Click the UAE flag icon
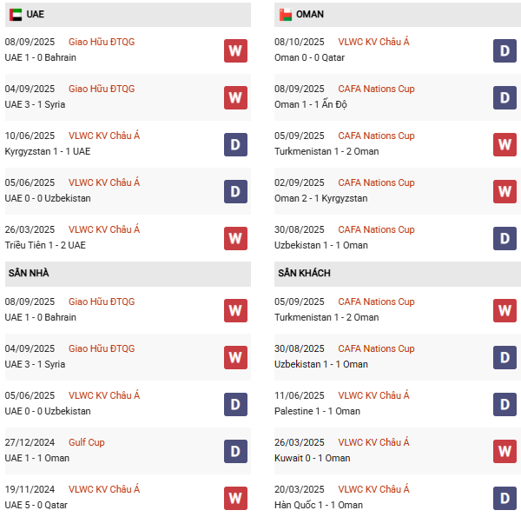 tap(16, 15)
